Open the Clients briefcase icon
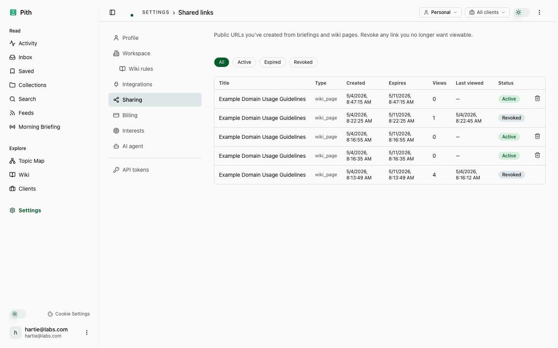 (12, 189)
